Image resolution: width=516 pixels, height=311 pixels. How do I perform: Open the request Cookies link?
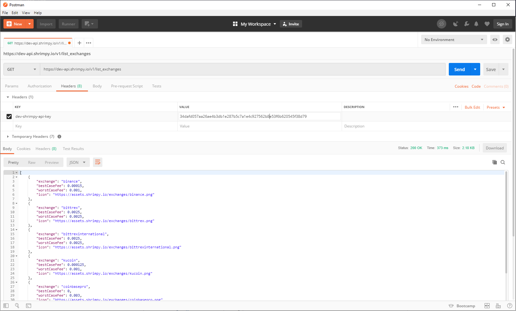coord(461,86)
